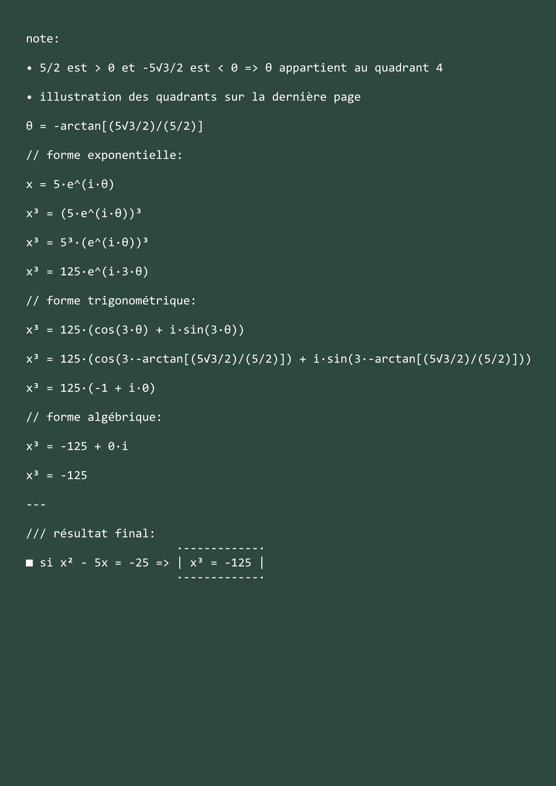Click the bullet before 'illustration des quadrants'
Screen dimensions: 556x786
click(29, 98)
